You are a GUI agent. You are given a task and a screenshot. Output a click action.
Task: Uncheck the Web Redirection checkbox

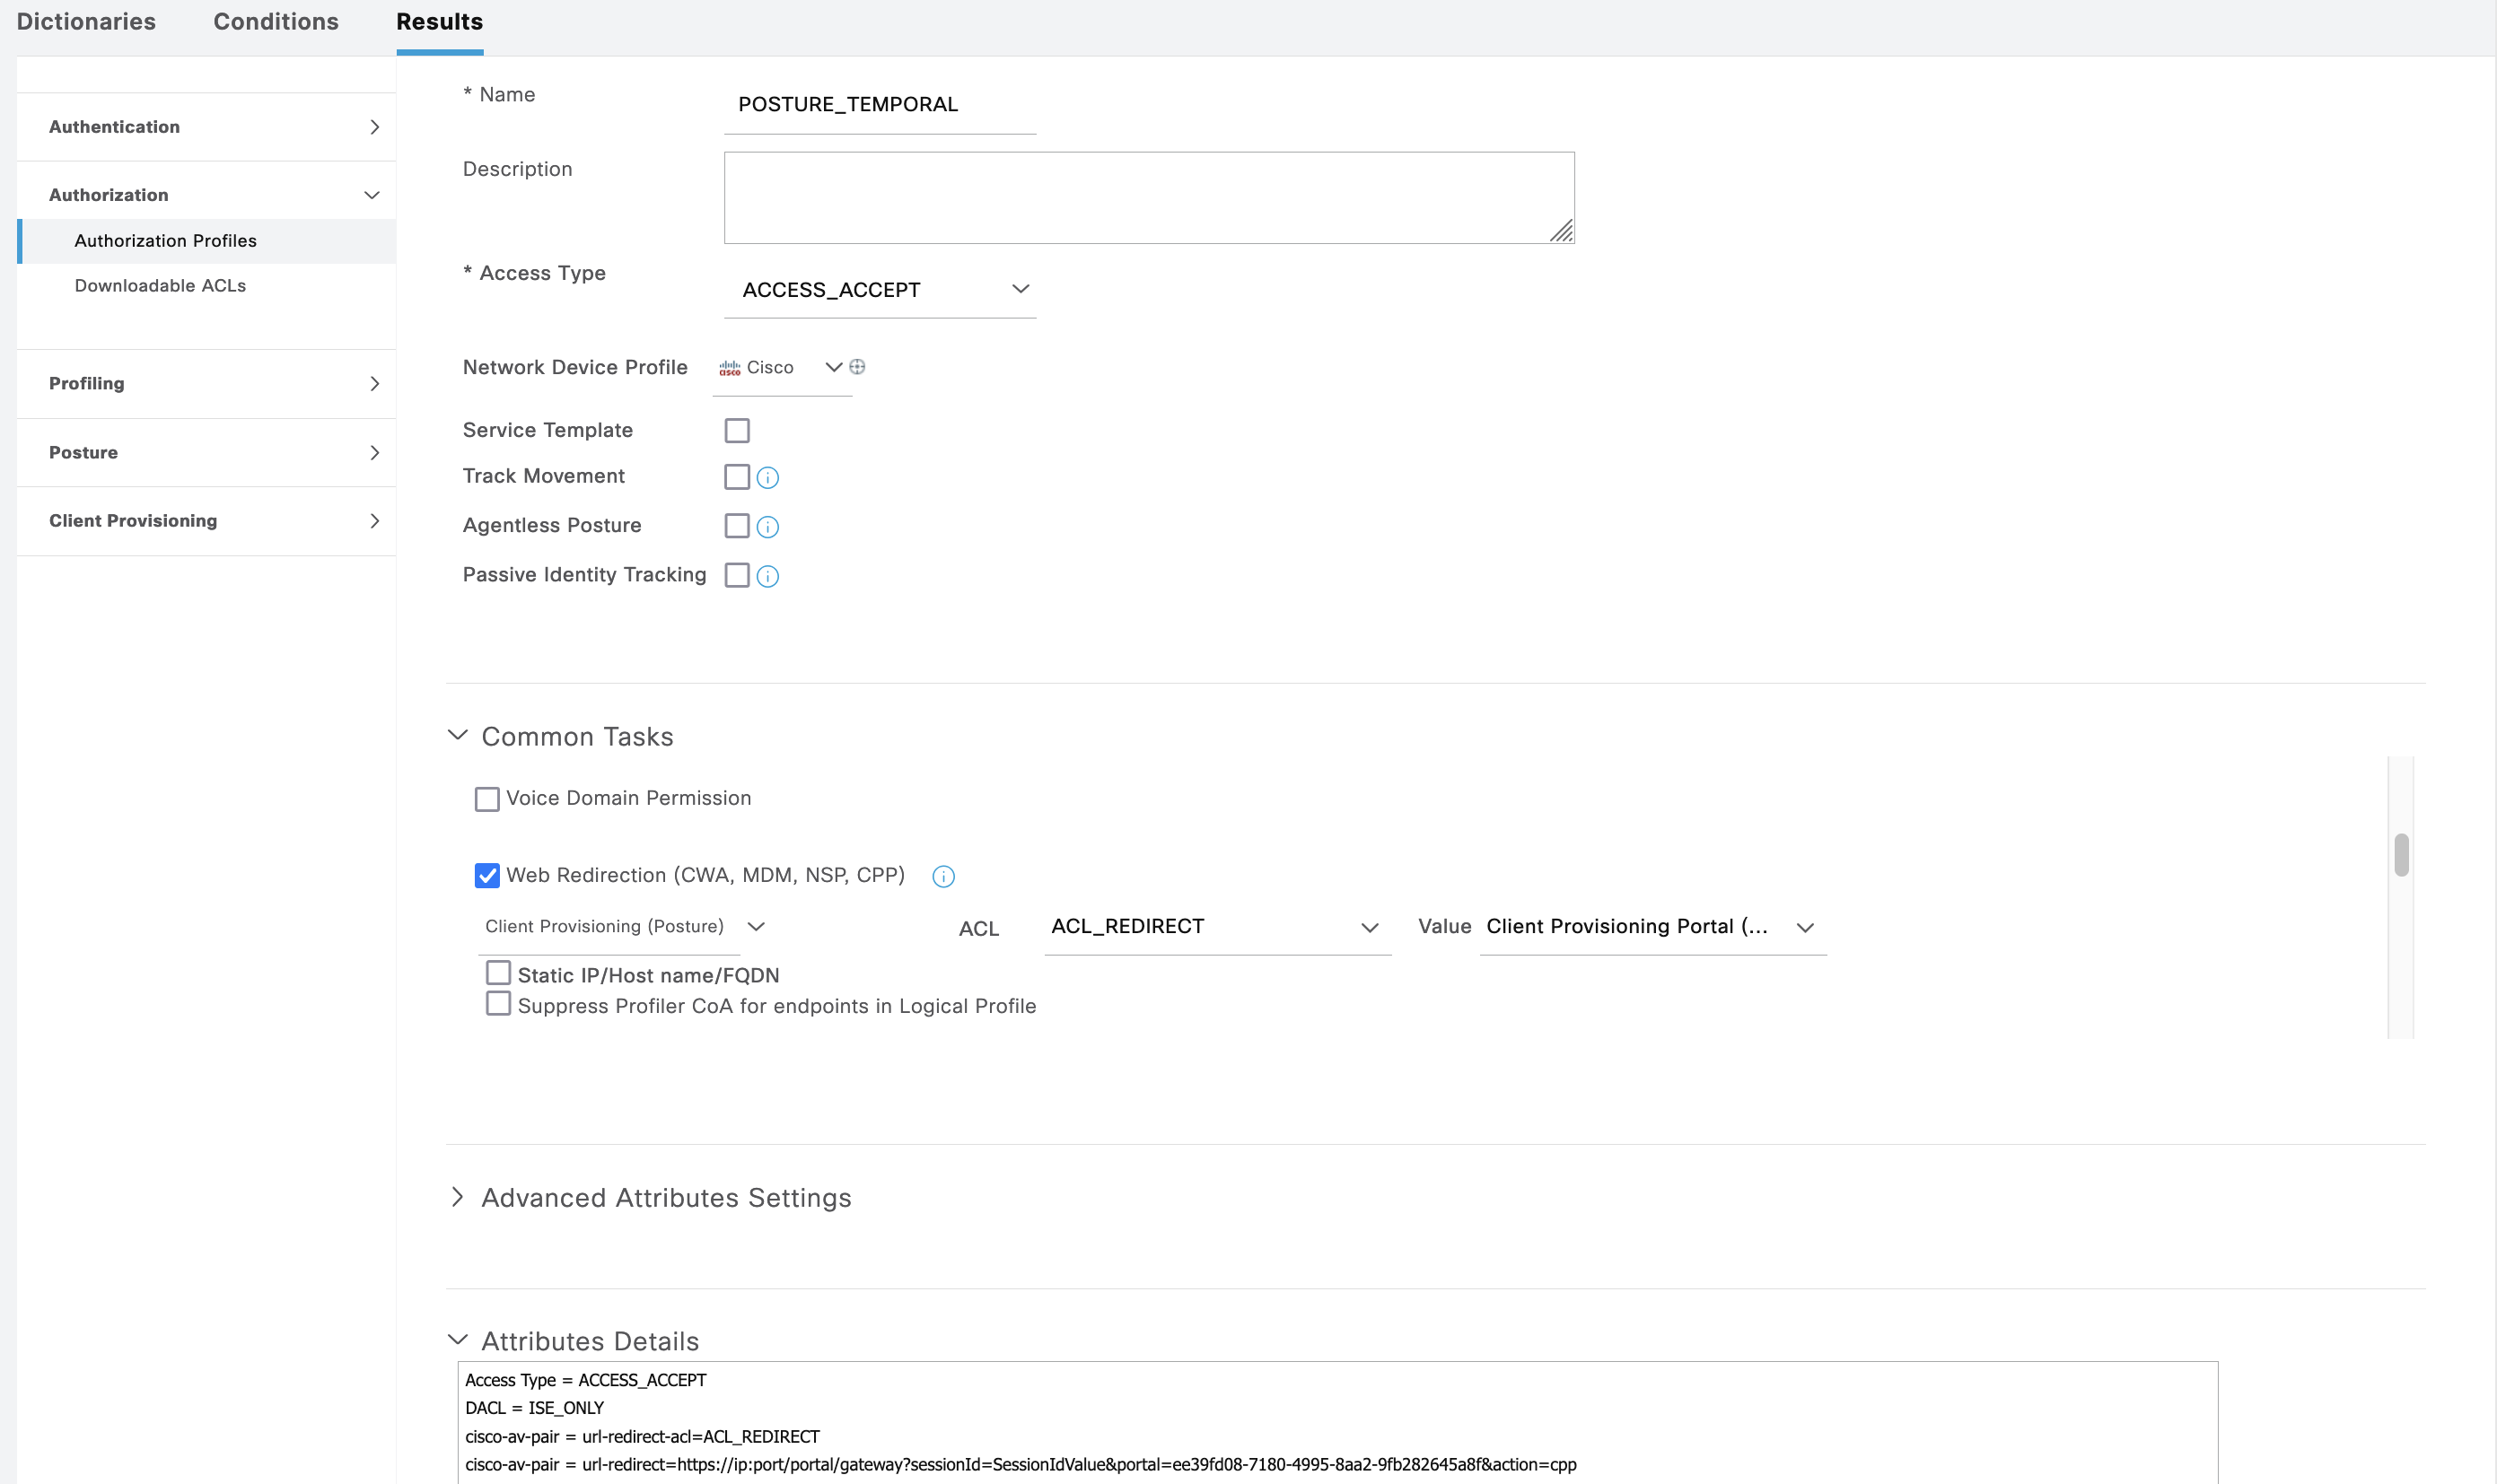(487, 876)
